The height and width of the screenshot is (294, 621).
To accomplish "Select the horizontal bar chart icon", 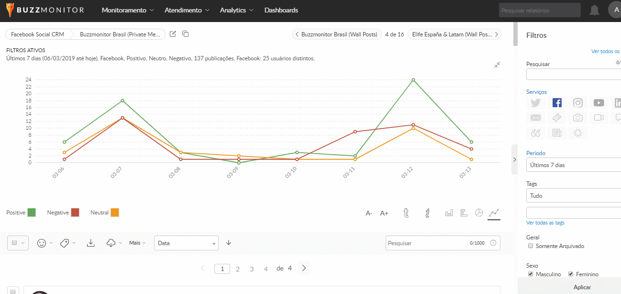I will click(464, 213).
